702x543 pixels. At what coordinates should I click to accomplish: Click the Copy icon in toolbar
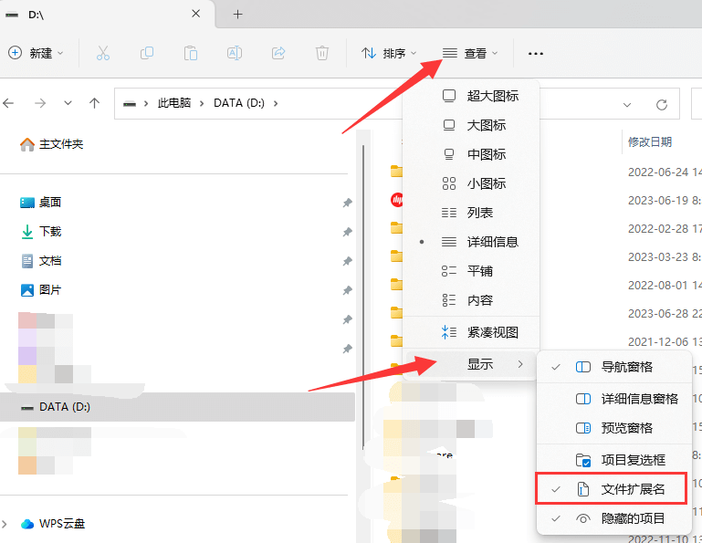(147, 53)
